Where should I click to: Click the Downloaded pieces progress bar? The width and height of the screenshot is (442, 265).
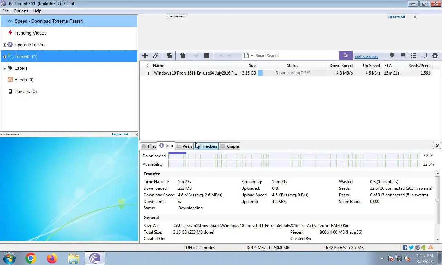[x=294, y=156]
